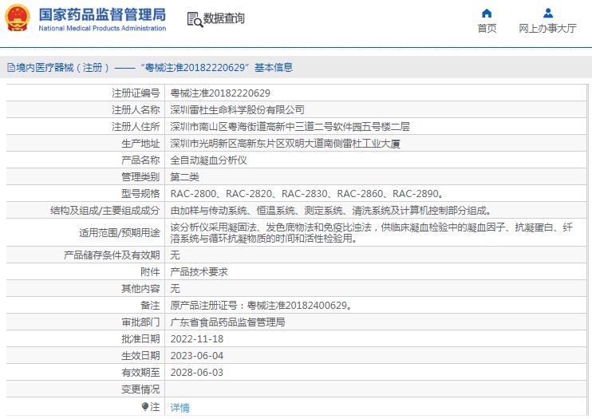
Task: Select approval date 2022-11-18
Action: click(x=197, y=339)
